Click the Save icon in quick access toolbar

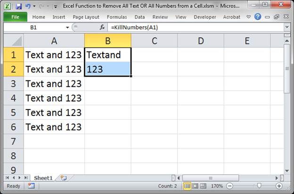click(19, 7)
